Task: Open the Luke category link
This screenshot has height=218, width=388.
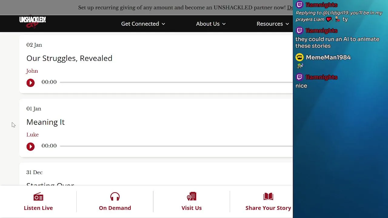Action: [x=32, y=135]
